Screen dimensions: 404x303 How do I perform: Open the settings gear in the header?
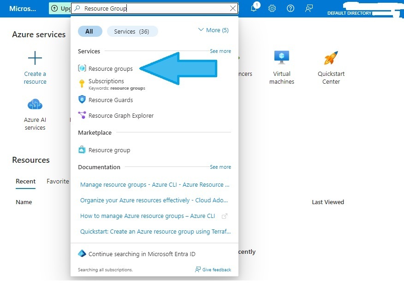pyautogui.click(x=272, y=8)
